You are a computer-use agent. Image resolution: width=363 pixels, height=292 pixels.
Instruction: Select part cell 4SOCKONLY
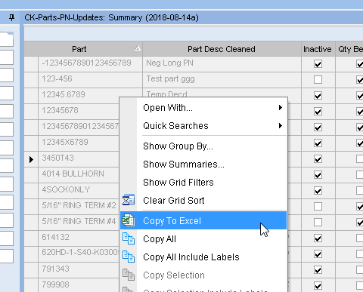tap(79, 191)
